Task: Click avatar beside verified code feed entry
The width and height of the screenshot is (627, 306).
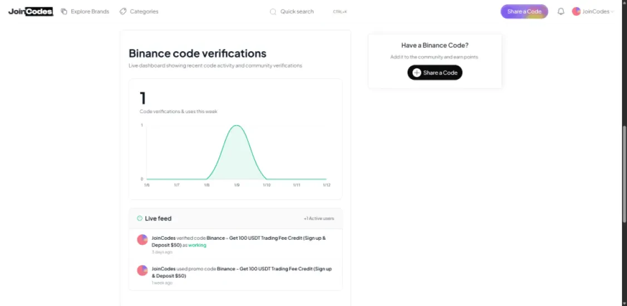Action: click(x=143, y=240)
